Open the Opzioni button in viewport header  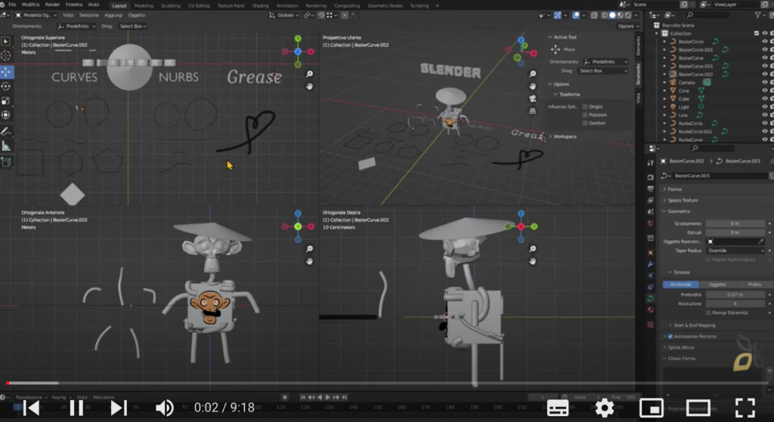pyautogui.click(x=628, y=26)
